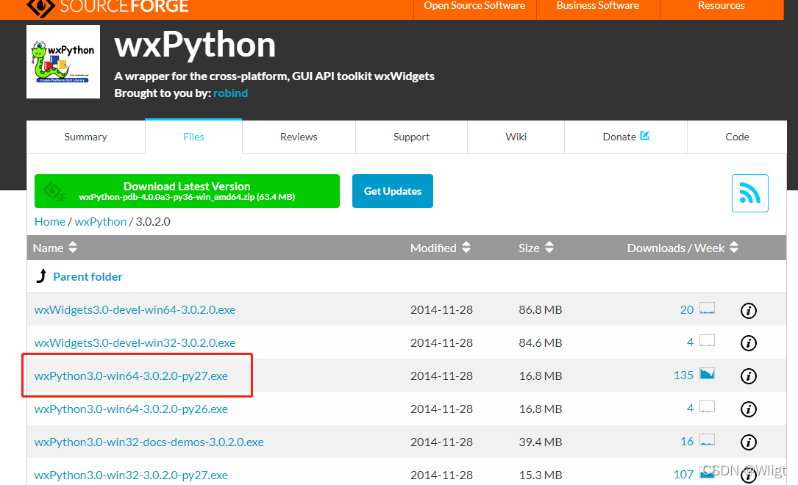View info for wxPython3.0-win64-3.0.2.0-py27.exe
This screenshot has height=485, width=798.
coord(748,376)
